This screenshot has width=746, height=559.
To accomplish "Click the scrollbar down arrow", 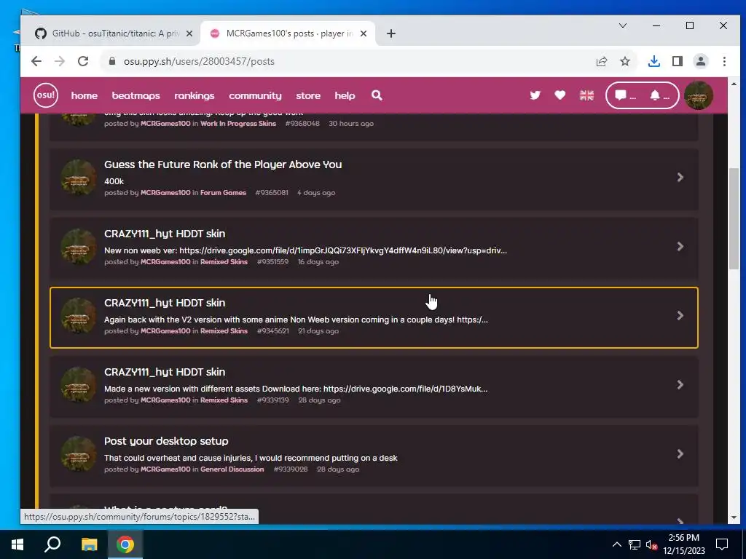I will 734,518.
